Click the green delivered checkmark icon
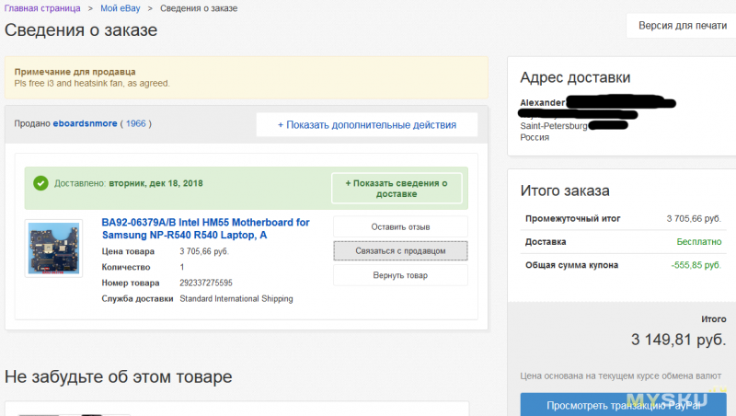This screenshot has width=736, height=416. 40,183
